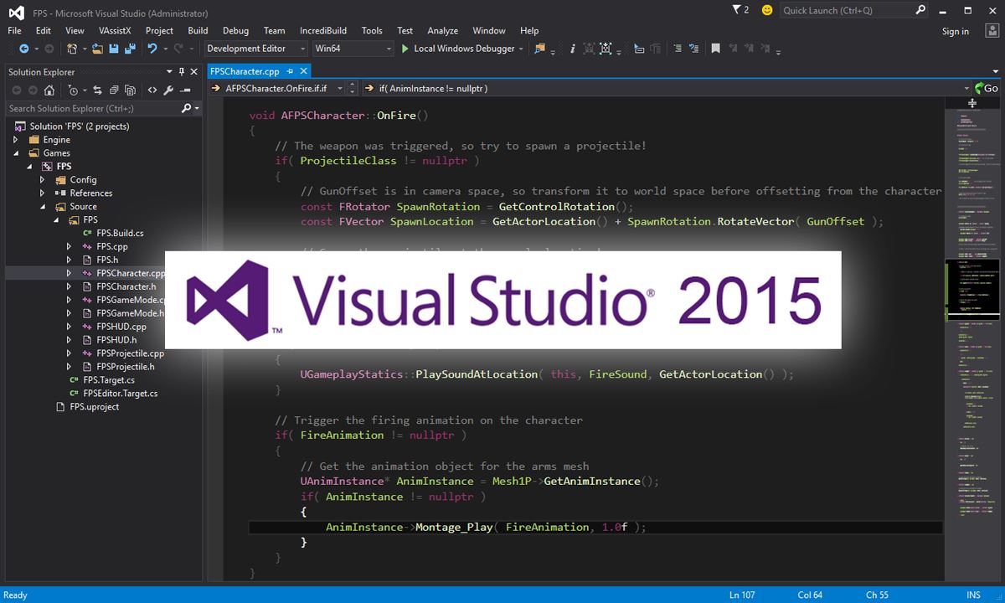
Task: Select FPSHUD.cpp in Solution Explorer
Action: [x=121, y=327]
